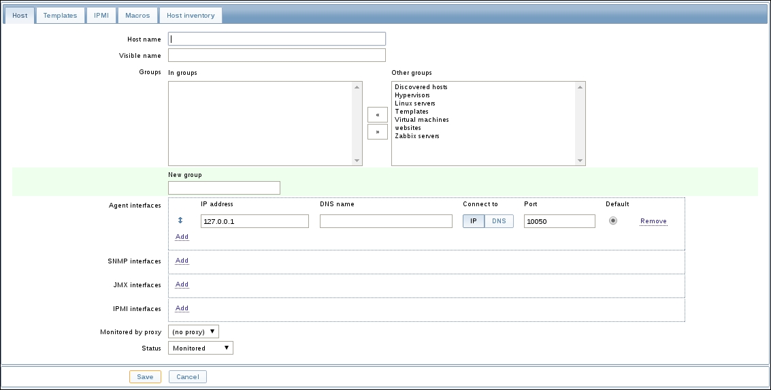The image size is (771, 390).
Task: Toggle Connect to IP option
Action: [x=474, y=221]
